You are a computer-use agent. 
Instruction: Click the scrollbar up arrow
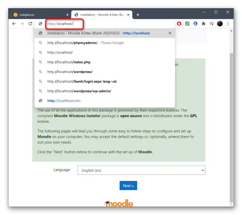click(x=231, y=31)
